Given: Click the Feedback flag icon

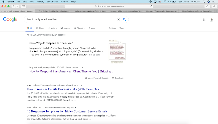Looking at the screenshot, I should (x=113, y=78).
